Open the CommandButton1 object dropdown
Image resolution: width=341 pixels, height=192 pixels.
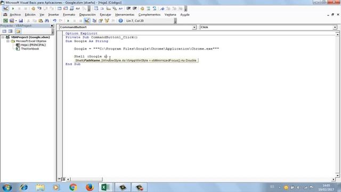click(x=194, y=27)
